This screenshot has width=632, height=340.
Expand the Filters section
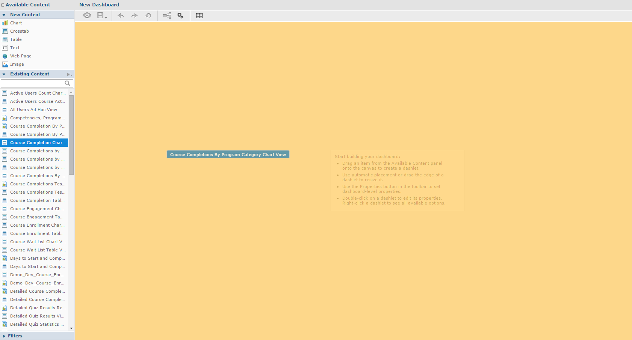click(x=4, y=336)
